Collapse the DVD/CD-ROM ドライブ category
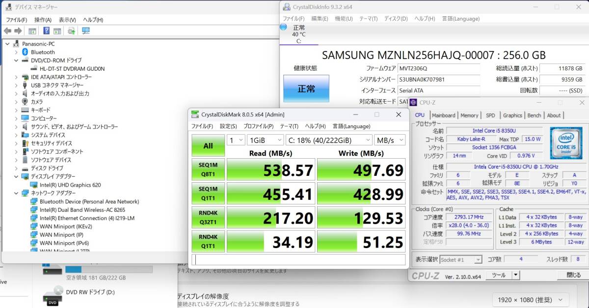Image resolution: width=589 pixels, height=308 pixels. (16, 60)
